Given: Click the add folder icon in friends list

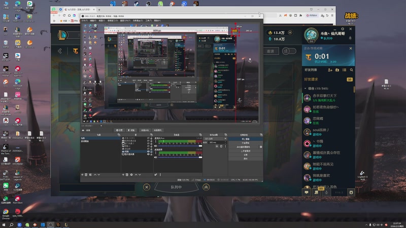Looking at the screenshot, I should tap(337, 70).
